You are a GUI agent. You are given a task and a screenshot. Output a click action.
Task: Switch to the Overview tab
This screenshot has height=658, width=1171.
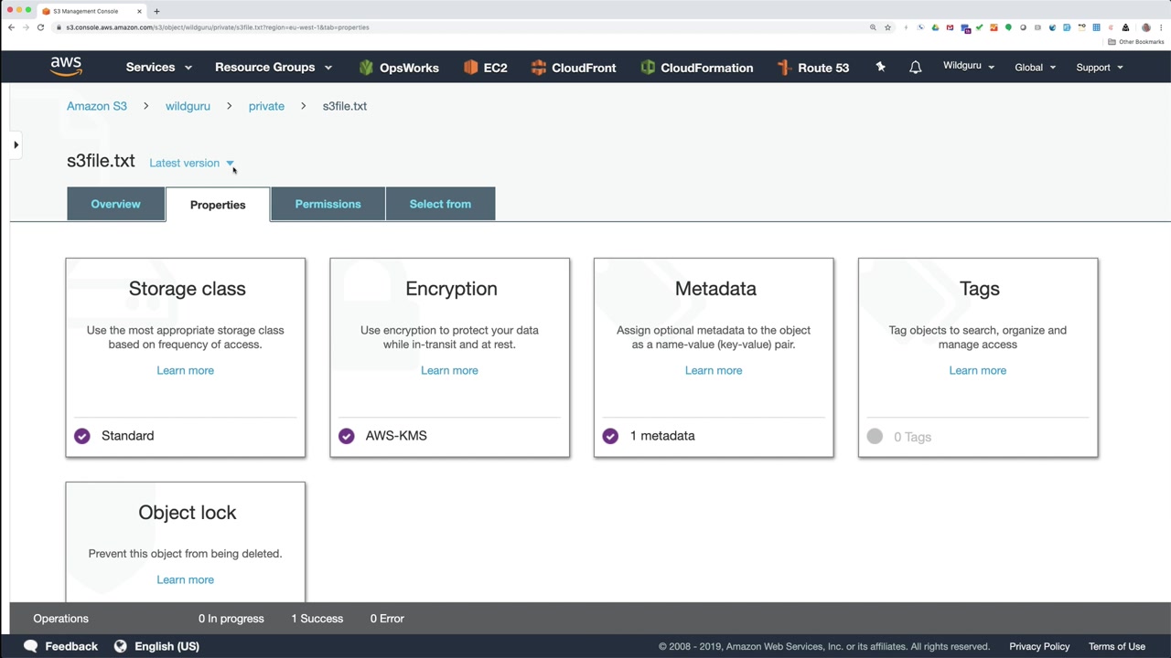pos(115,204)
